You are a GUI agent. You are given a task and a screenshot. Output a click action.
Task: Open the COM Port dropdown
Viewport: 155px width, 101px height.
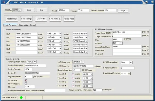coord(20,10)
